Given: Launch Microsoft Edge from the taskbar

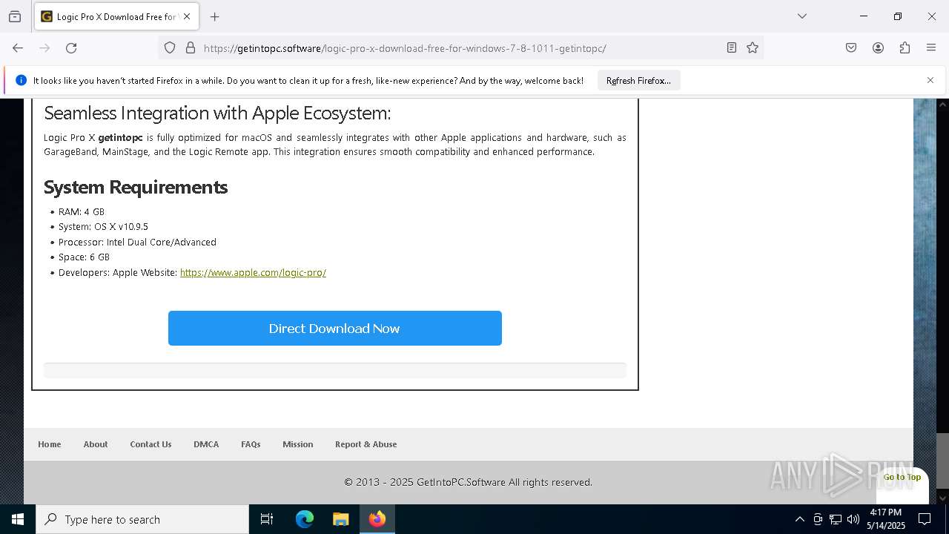Looking at the screenshot, I should pyautogui.click(x=305, y=519).
